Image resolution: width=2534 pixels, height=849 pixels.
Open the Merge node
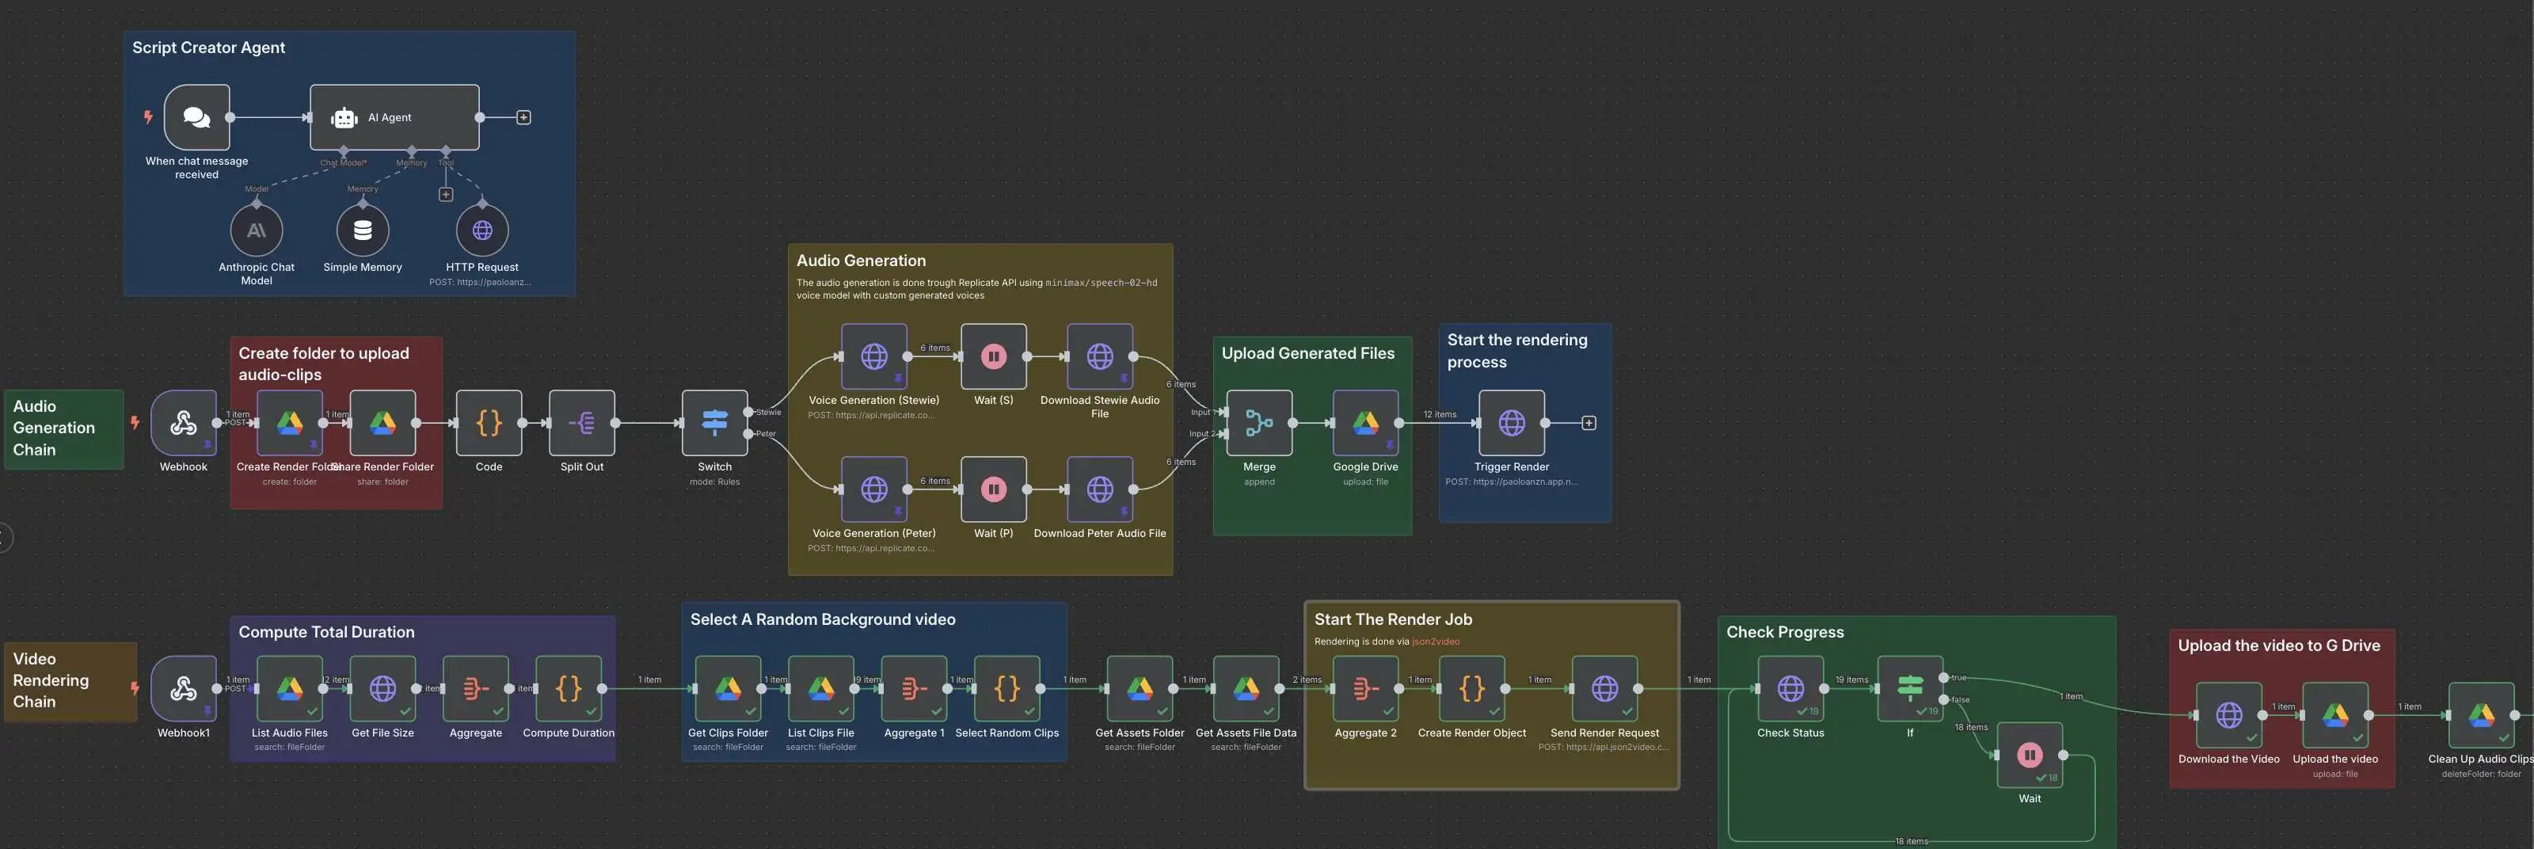1259,423
